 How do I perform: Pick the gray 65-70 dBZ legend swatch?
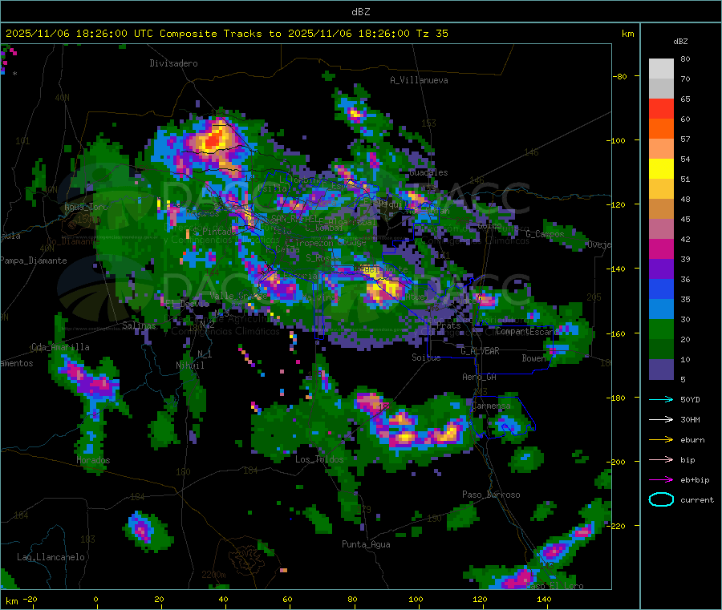[661, 89]
